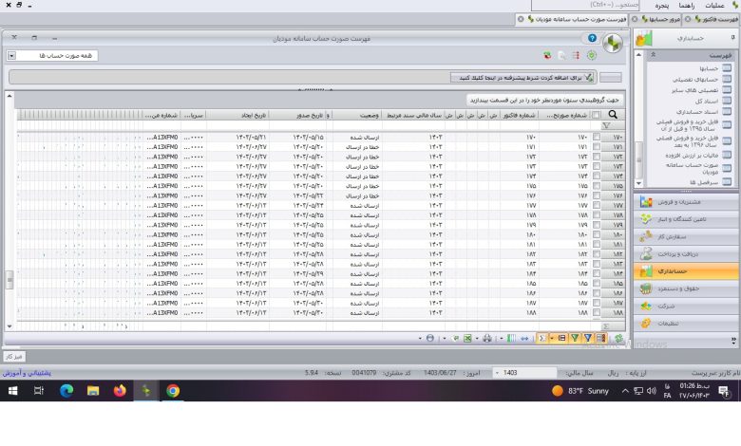Click the sigma summary icon
The height and width of the screenshot is (446, 741).
(542, 338)
